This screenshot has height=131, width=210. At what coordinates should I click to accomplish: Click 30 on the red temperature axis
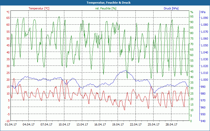coord(8,66)
